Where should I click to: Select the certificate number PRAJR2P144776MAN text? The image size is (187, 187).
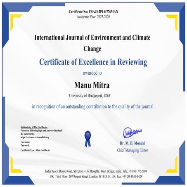(x=103, y=12)
